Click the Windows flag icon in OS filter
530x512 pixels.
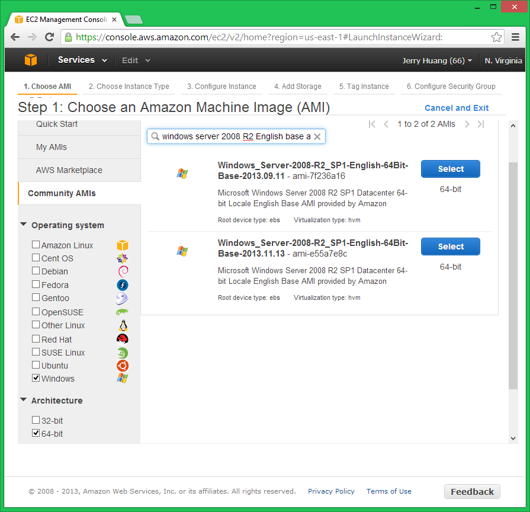pos(123,378)
